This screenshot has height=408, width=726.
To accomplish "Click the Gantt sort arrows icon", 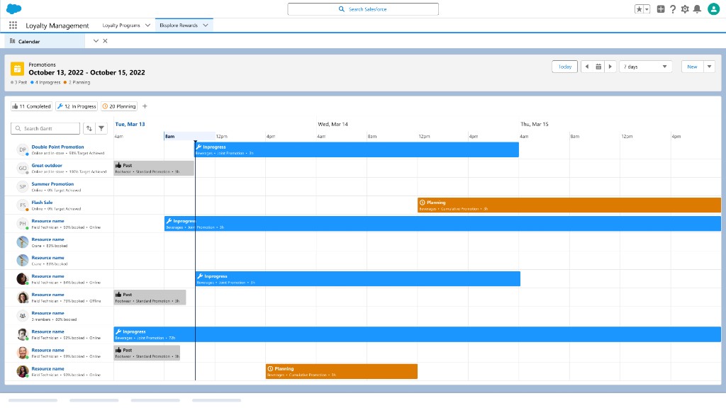I will tap(89, 129).
